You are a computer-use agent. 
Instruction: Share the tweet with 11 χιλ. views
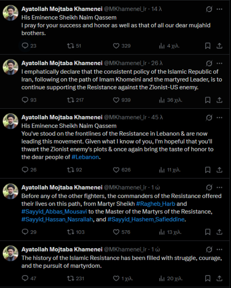[219, 170]
